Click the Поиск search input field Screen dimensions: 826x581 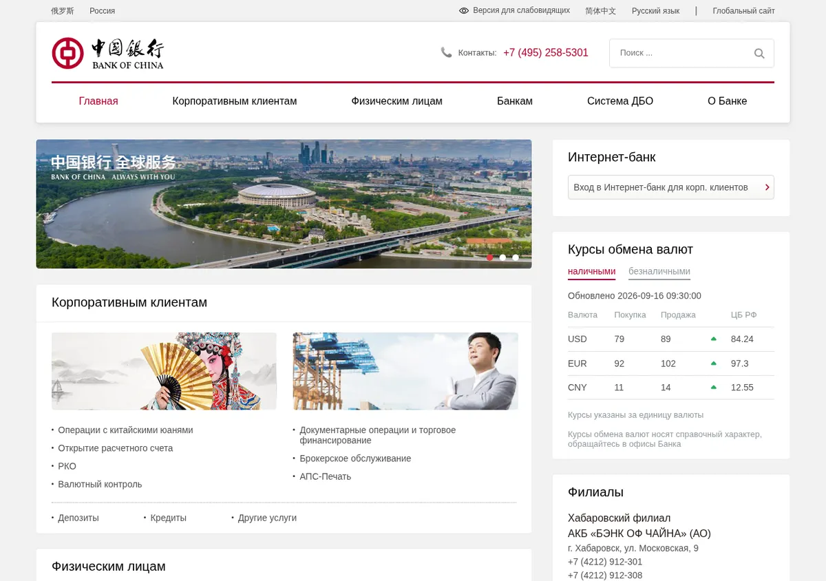[x=681, y=53]
